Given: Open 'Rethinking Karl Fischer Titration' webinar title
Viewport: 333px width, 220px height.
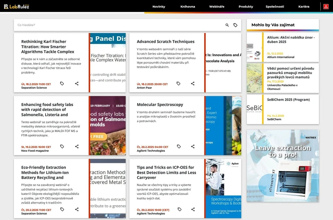Looking at the screenshot, I should point(47,47).
